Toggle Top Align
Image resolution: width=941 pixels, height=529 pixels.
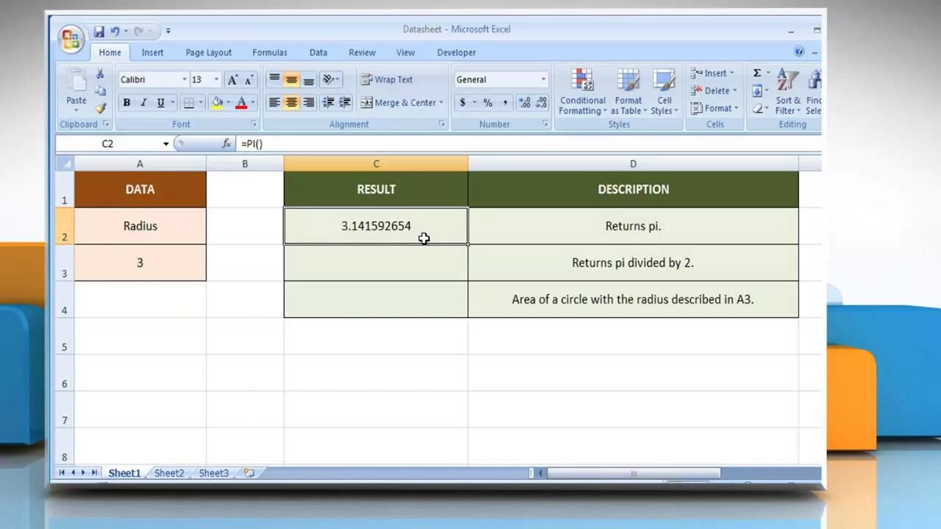274,79
